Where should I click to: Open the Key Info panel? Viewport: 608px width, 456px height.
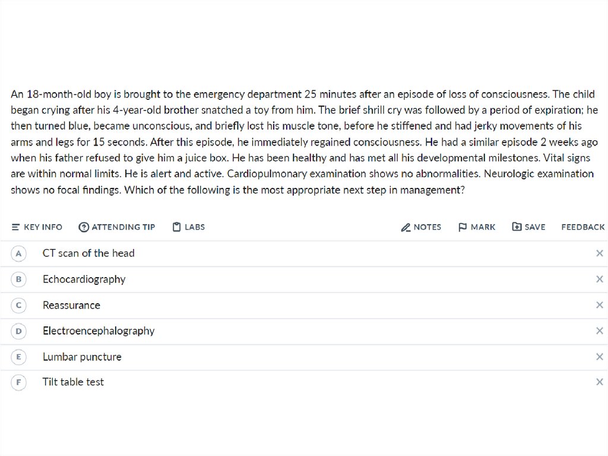pos(37,227)
